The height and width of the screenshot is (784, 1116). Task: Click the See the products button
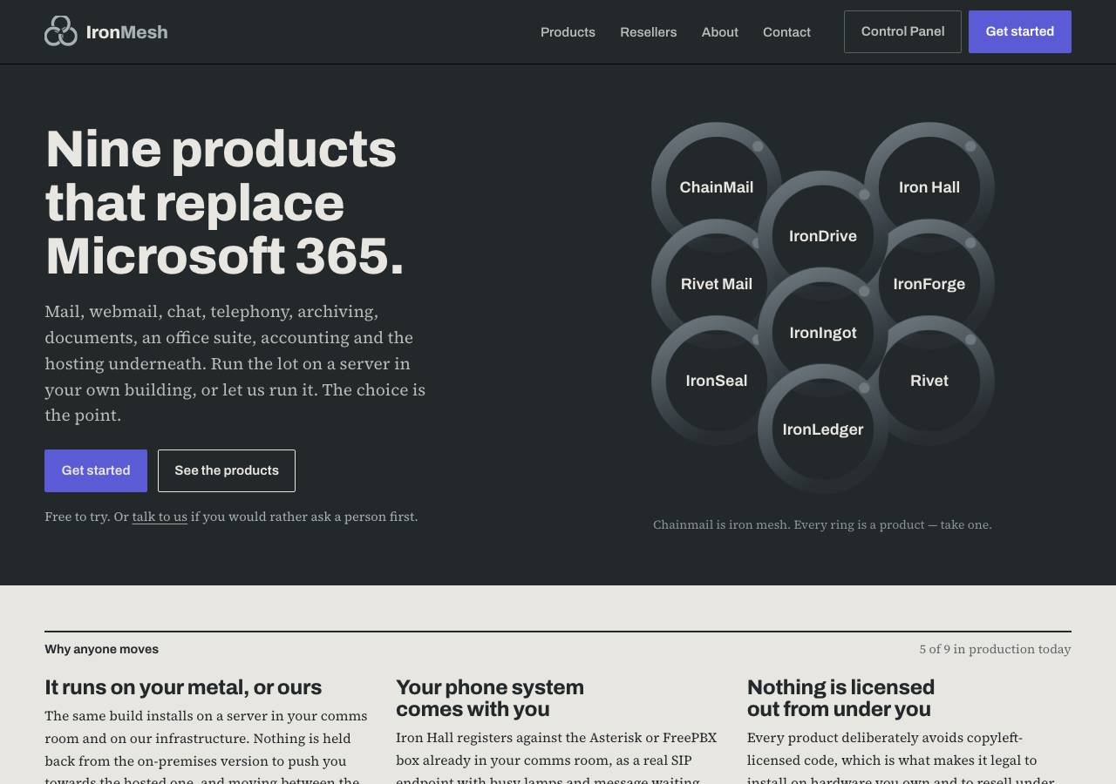[x=227, y=470]
